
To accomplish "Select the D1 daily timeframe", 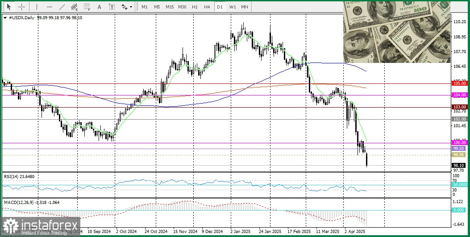I will click(220, 7).
